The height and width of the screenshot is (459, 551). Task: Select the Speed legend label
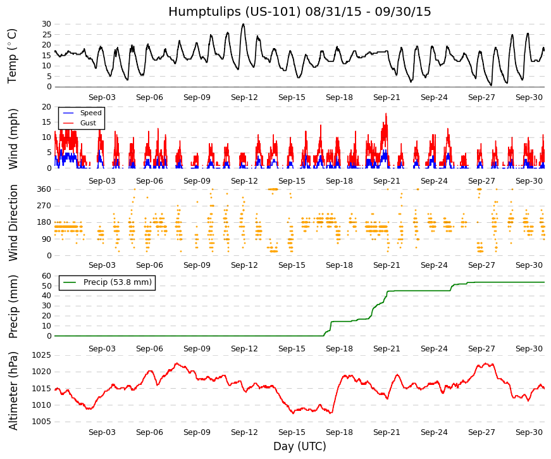point(90,113)
